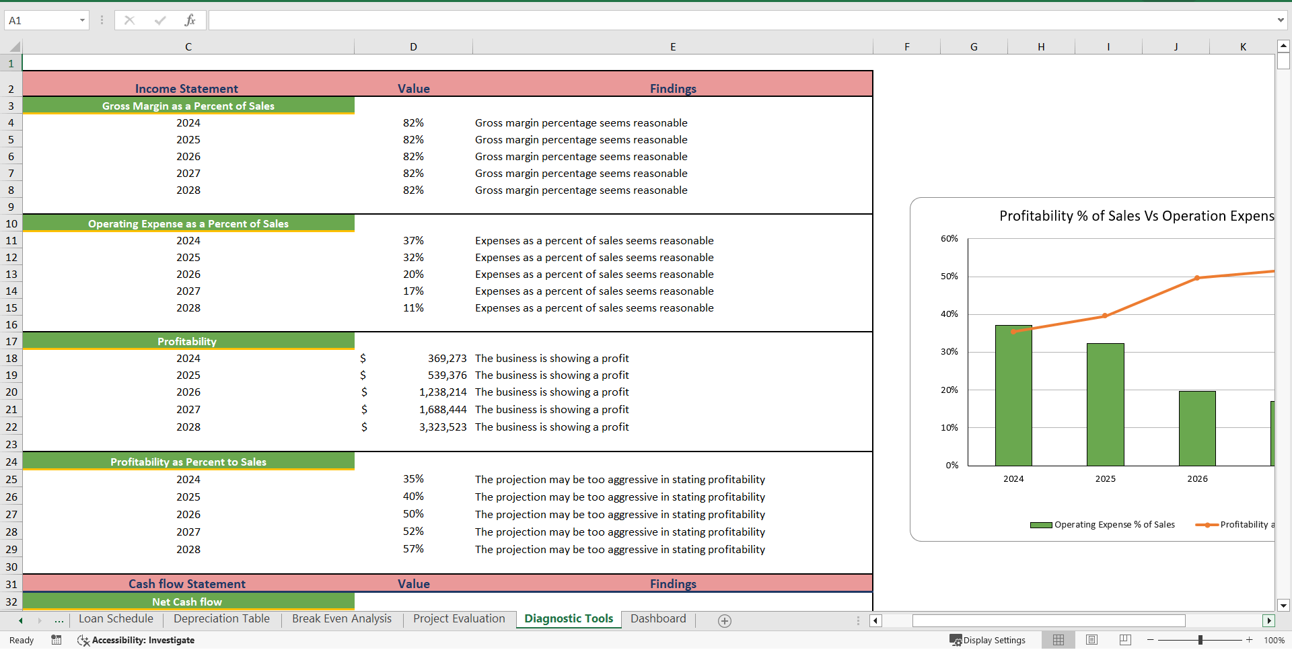The width and height of the screenshot is (1292, 650).
Task: Click the 37% operating expense value
Action: coord(413,240)
